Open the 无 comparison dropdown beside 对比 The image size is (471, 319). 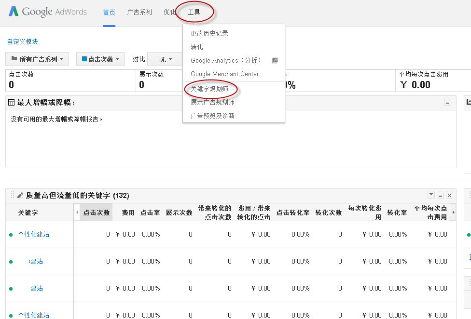click(165, 59)
